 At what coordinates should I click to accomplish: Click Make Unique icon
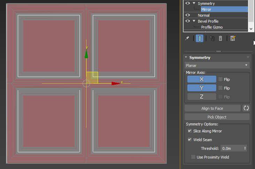coord(212,38)
